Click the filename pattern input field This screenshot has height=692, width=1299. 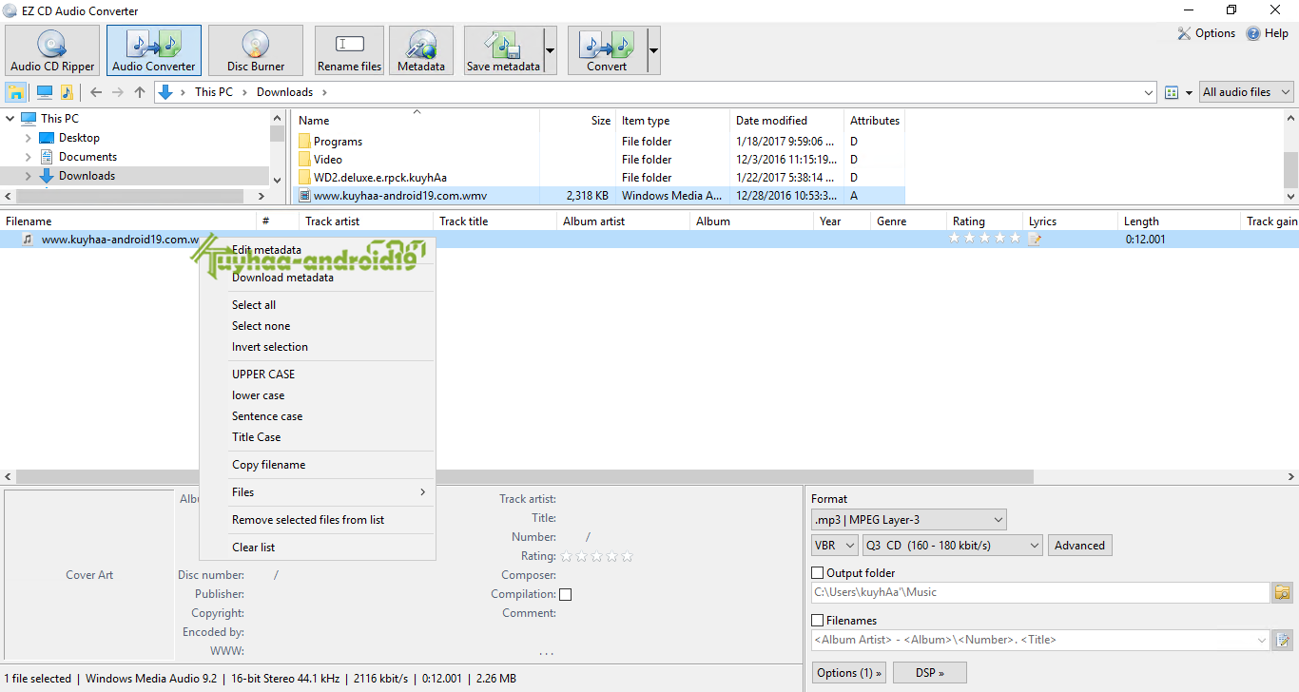(1040, 640)
